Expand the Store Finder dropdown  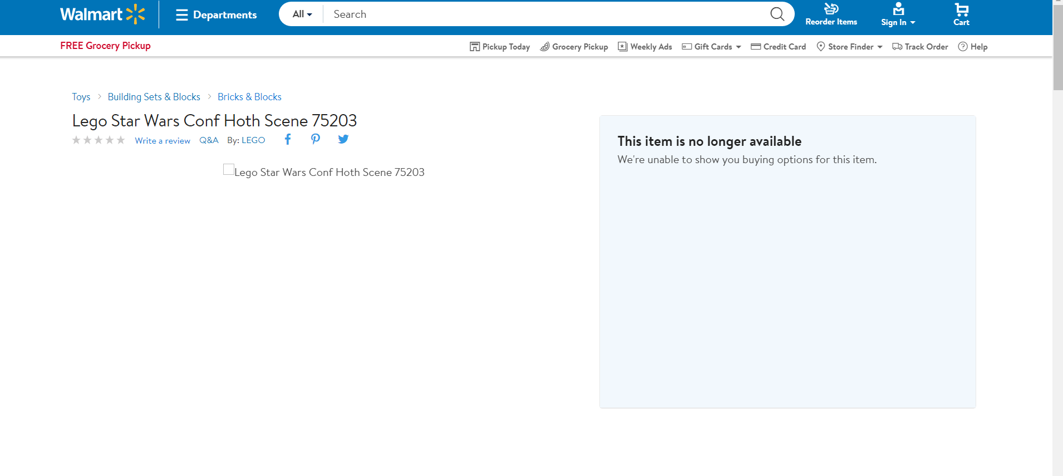(849, 47)
